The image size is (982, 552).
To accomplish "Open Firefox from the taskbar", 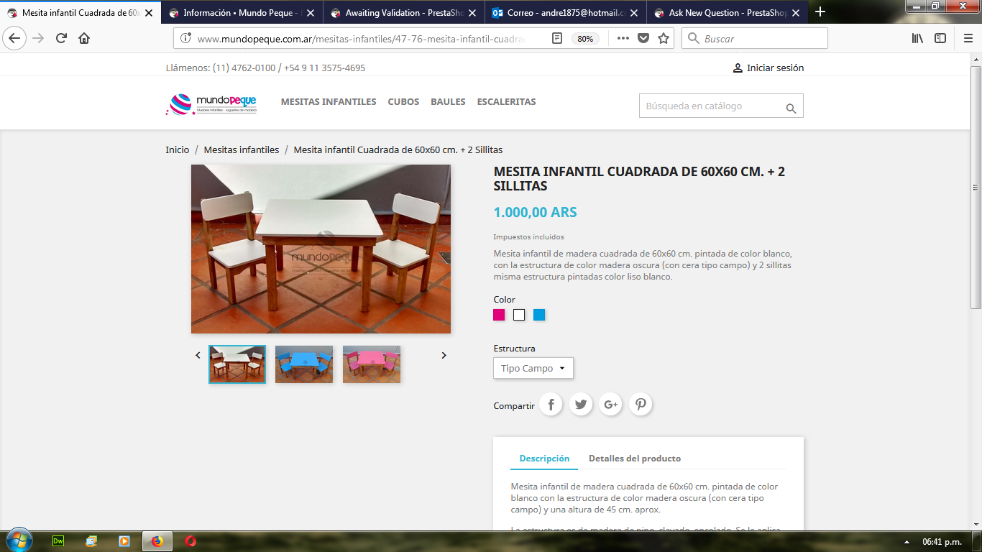I will tap(157, 541).
